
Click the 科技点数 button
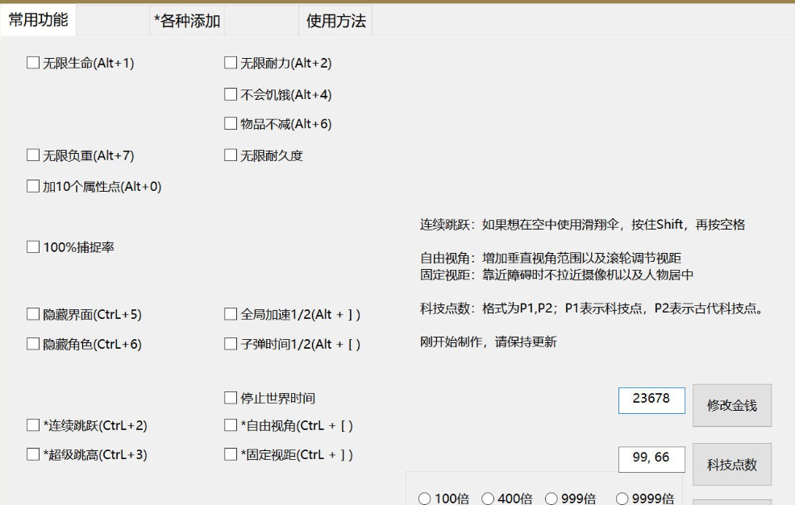(732, 465)
